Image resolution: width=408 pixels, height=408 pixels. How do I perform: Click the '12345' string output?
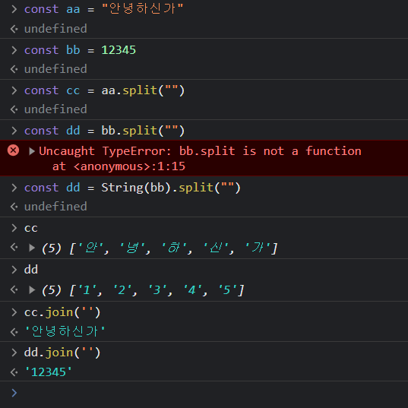click(x=48, y=372)
